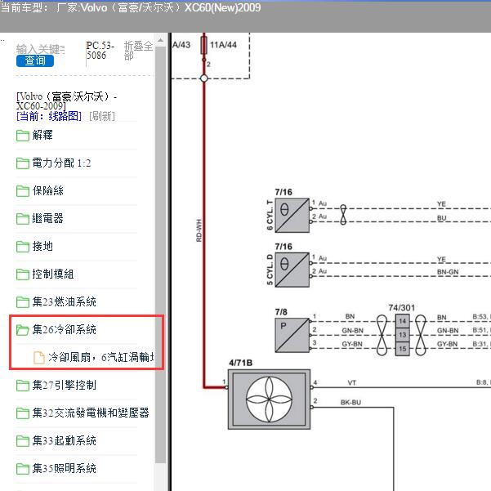Expand the 集23燃油系統 folder

point(64,301)
